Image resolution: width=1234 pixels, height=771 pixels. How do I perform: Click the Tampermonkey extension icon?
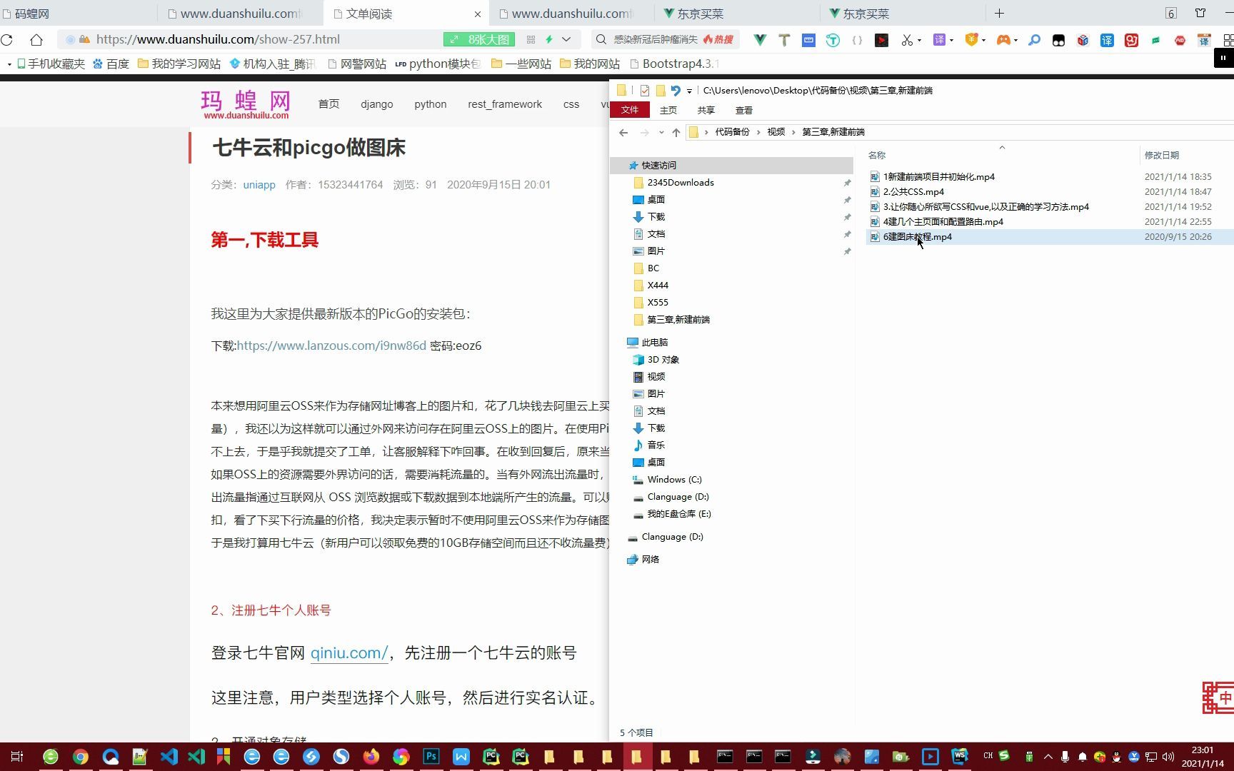[x=1058, y=40]
